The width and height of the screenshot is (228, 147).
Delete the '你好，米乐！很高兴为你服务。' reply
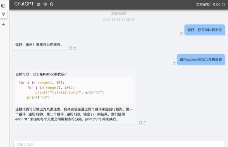pos(75,48)
